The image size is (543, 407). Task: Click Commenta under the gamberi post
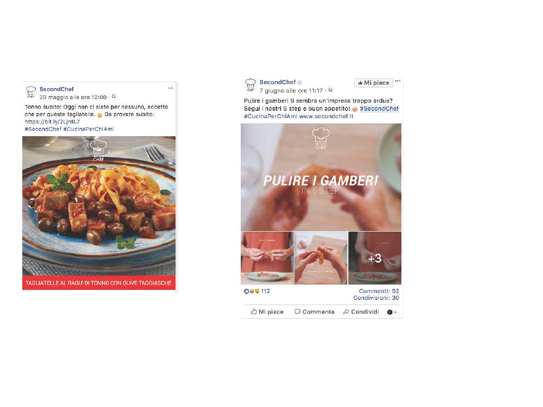(314, 312)
